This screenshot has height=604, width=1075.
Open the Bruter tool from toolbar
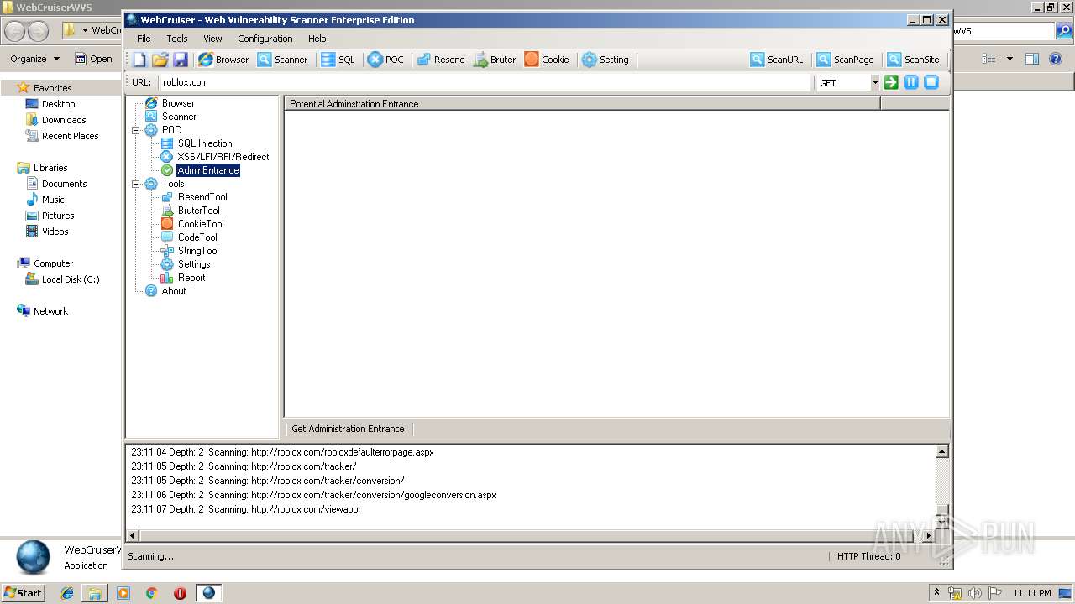pyautogui.click(x=495, y=60)
